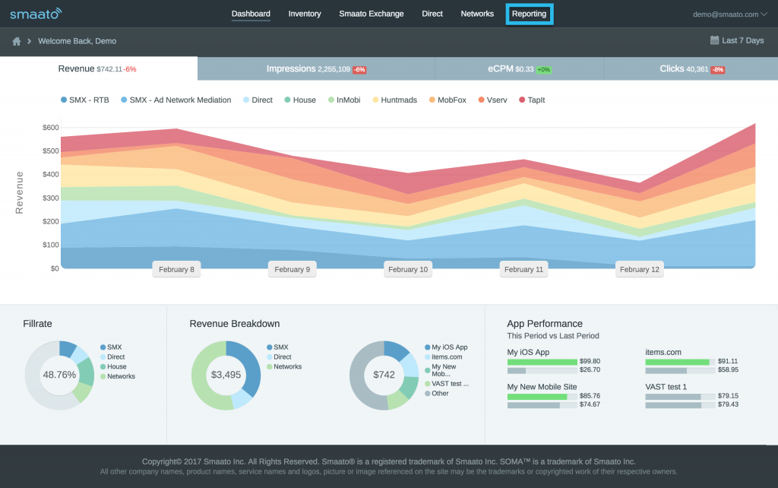Hide the TapIt series
Image resolution: width=778 pixels, height=488 pixels.
(x=532, y=100)
